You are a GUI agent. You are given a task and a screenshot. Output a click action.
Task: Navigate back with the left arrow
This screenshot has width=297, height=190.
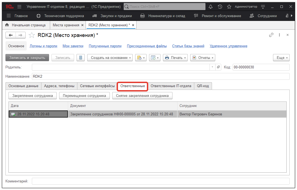(x=11, y=35)
